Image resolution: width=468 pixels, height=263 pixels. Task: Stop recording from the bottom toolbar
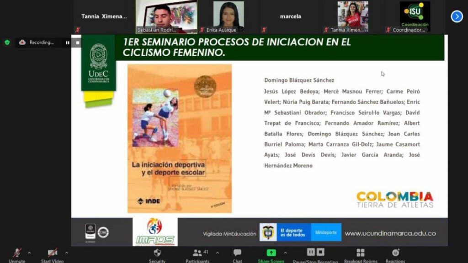[x=320, y=252]
